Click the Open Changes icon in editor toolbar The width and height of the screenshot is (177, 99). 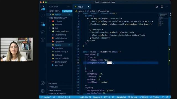pyautogui.click(x=157, y=7)
